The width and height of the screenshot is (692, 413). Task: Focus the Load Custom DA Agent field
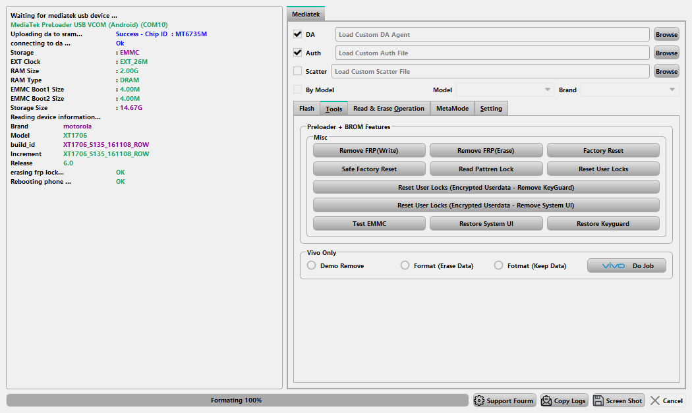tap(492, 34)
